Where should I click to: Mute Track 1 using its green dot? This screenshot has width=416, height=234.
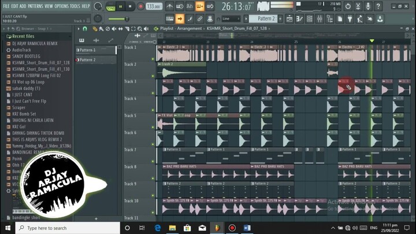click(153, 59)
